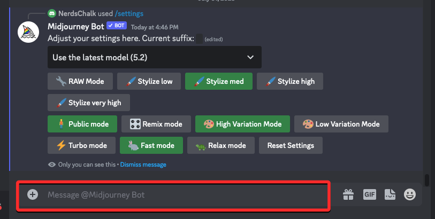Toggle High Variation Mode
435x219 pixels.
coord(243,124)
